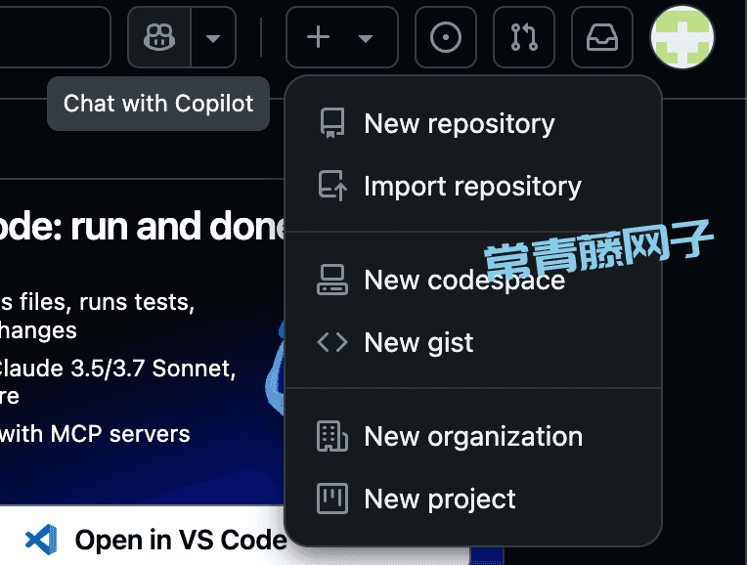
Task: Click the organization building icon
Action: click(x=332, y=436)
